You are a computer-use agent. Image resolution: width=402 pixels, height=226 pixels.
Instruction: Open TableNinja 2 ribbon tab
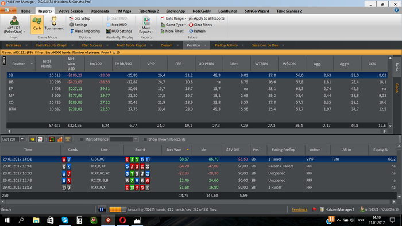(x=149, y=11)
